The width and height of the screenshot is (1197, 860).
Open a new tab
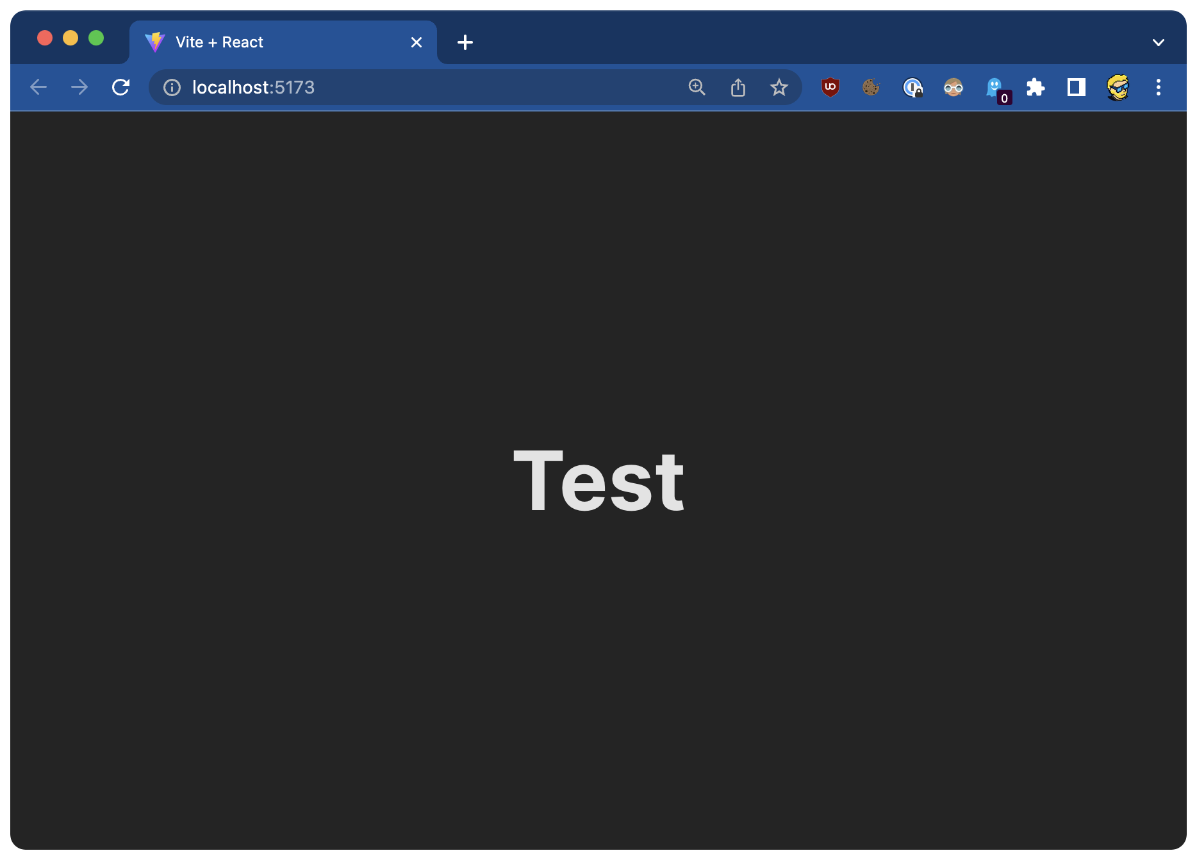[x=465, y=42]
